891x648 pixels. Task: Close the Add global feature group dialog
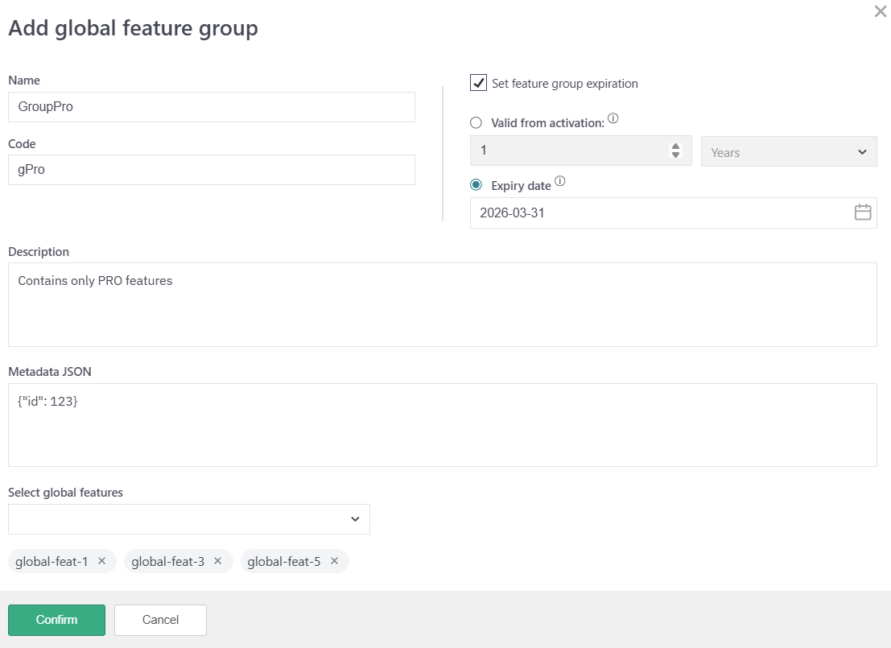[x=880, y=12]
